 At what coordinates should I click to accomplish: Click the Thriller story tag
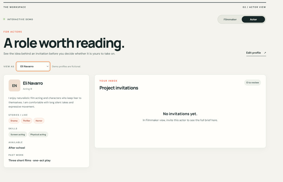[27, 121]
